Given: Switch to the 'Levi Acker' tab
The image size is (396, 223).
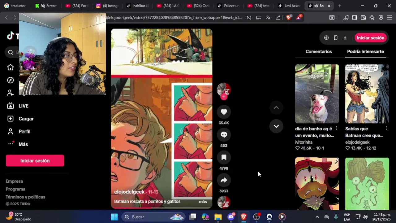Looking at the screenshot, I should [x=290, y=6].
